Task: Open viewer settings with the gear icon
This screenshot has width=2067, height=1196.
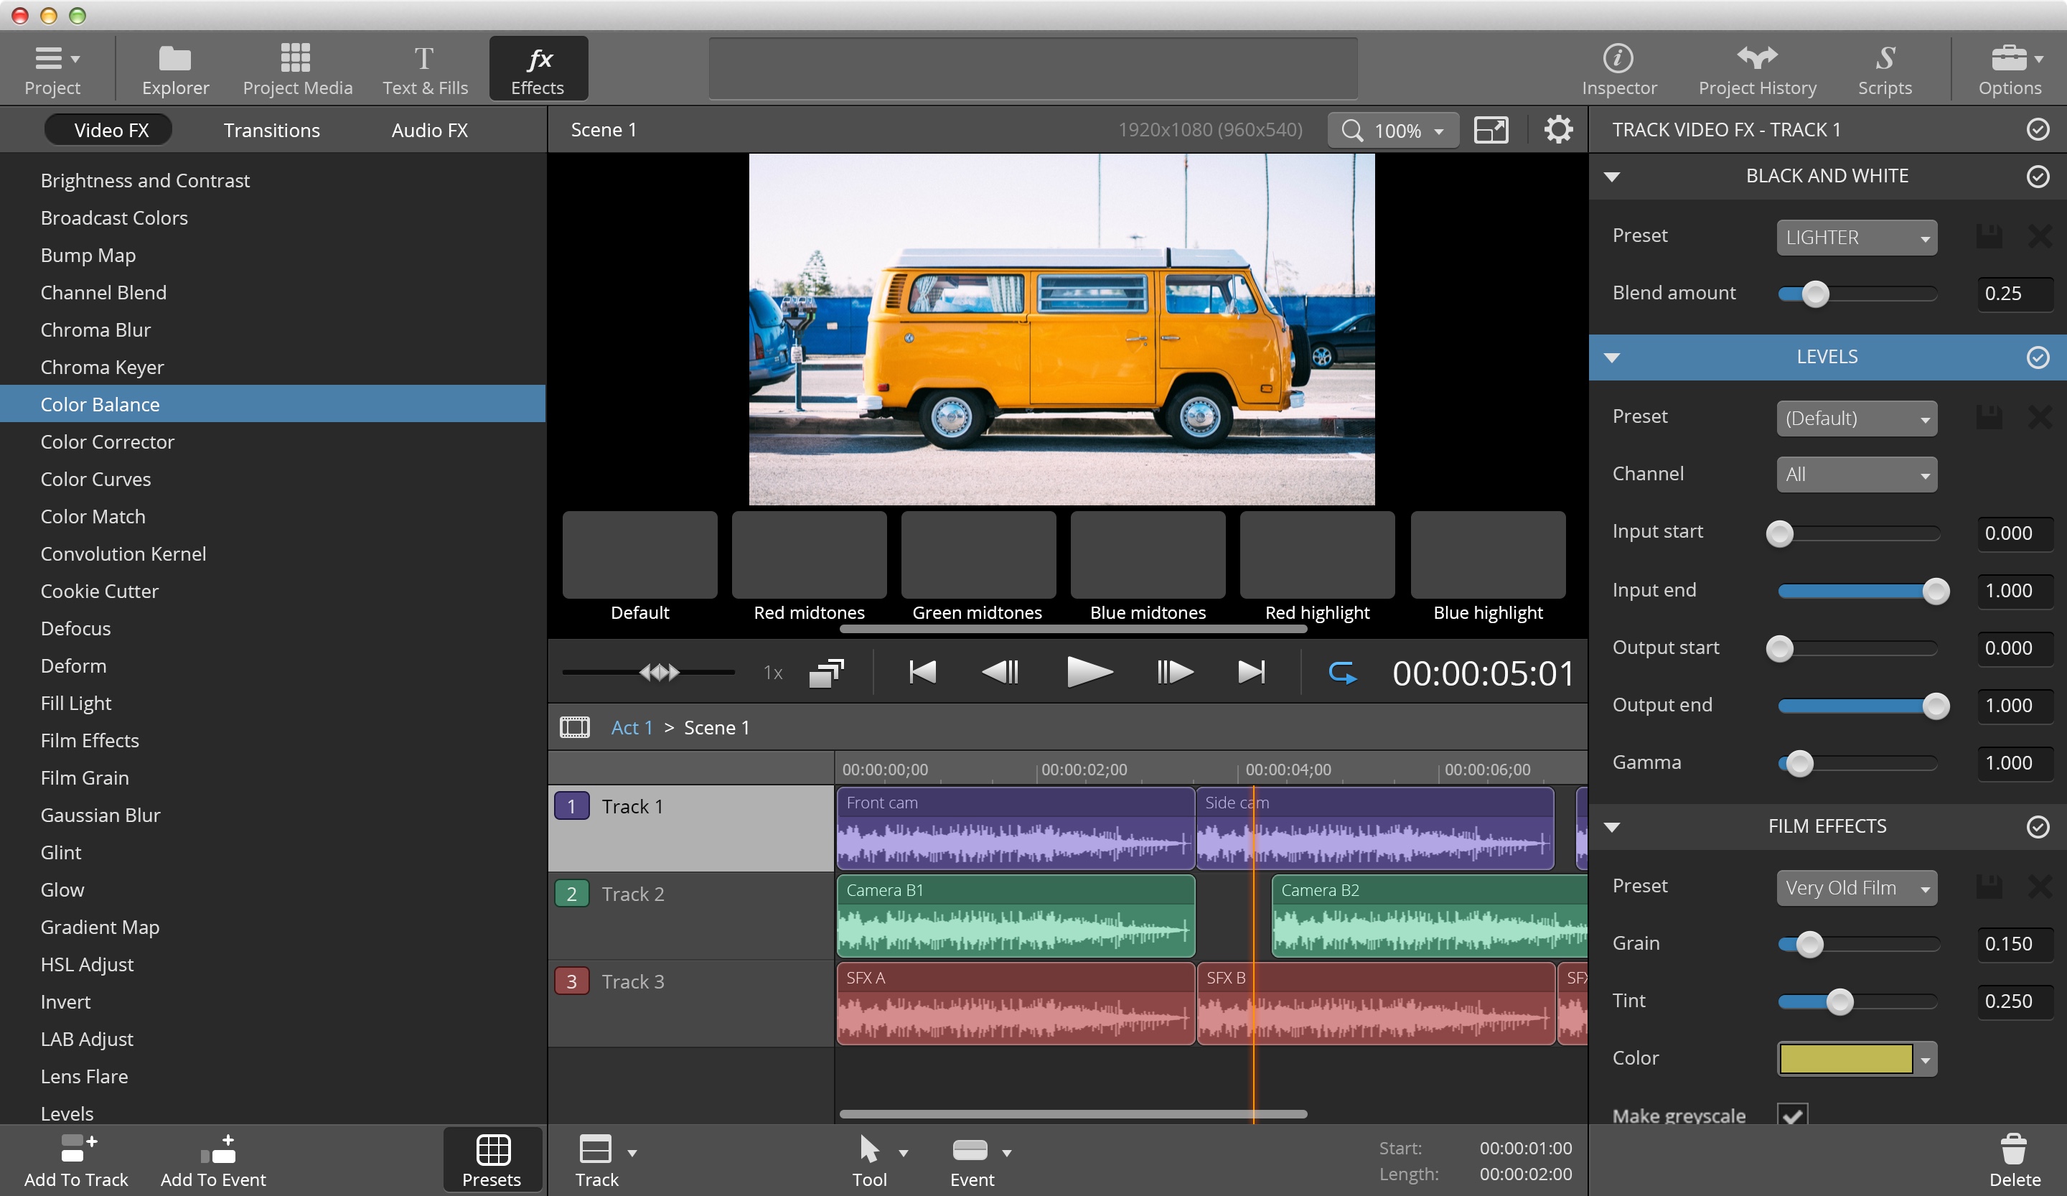Action: [1557, 130]
